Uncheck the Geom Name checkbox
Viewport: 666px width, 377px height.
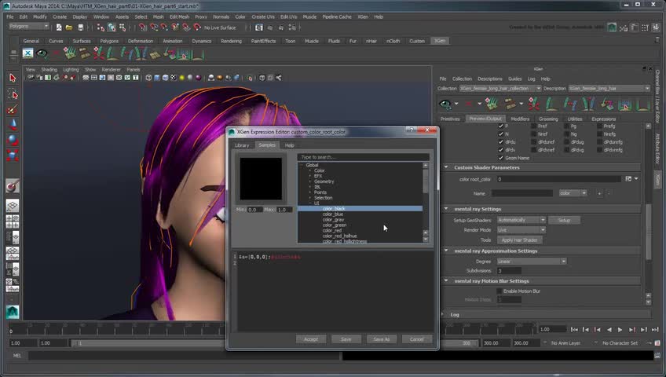(x=501, y=158)
